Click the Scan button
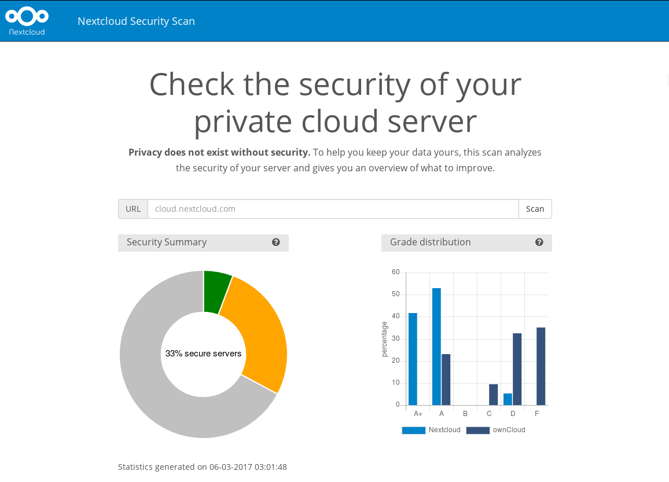The image size is (669, 482). click(x=535, y=209)
